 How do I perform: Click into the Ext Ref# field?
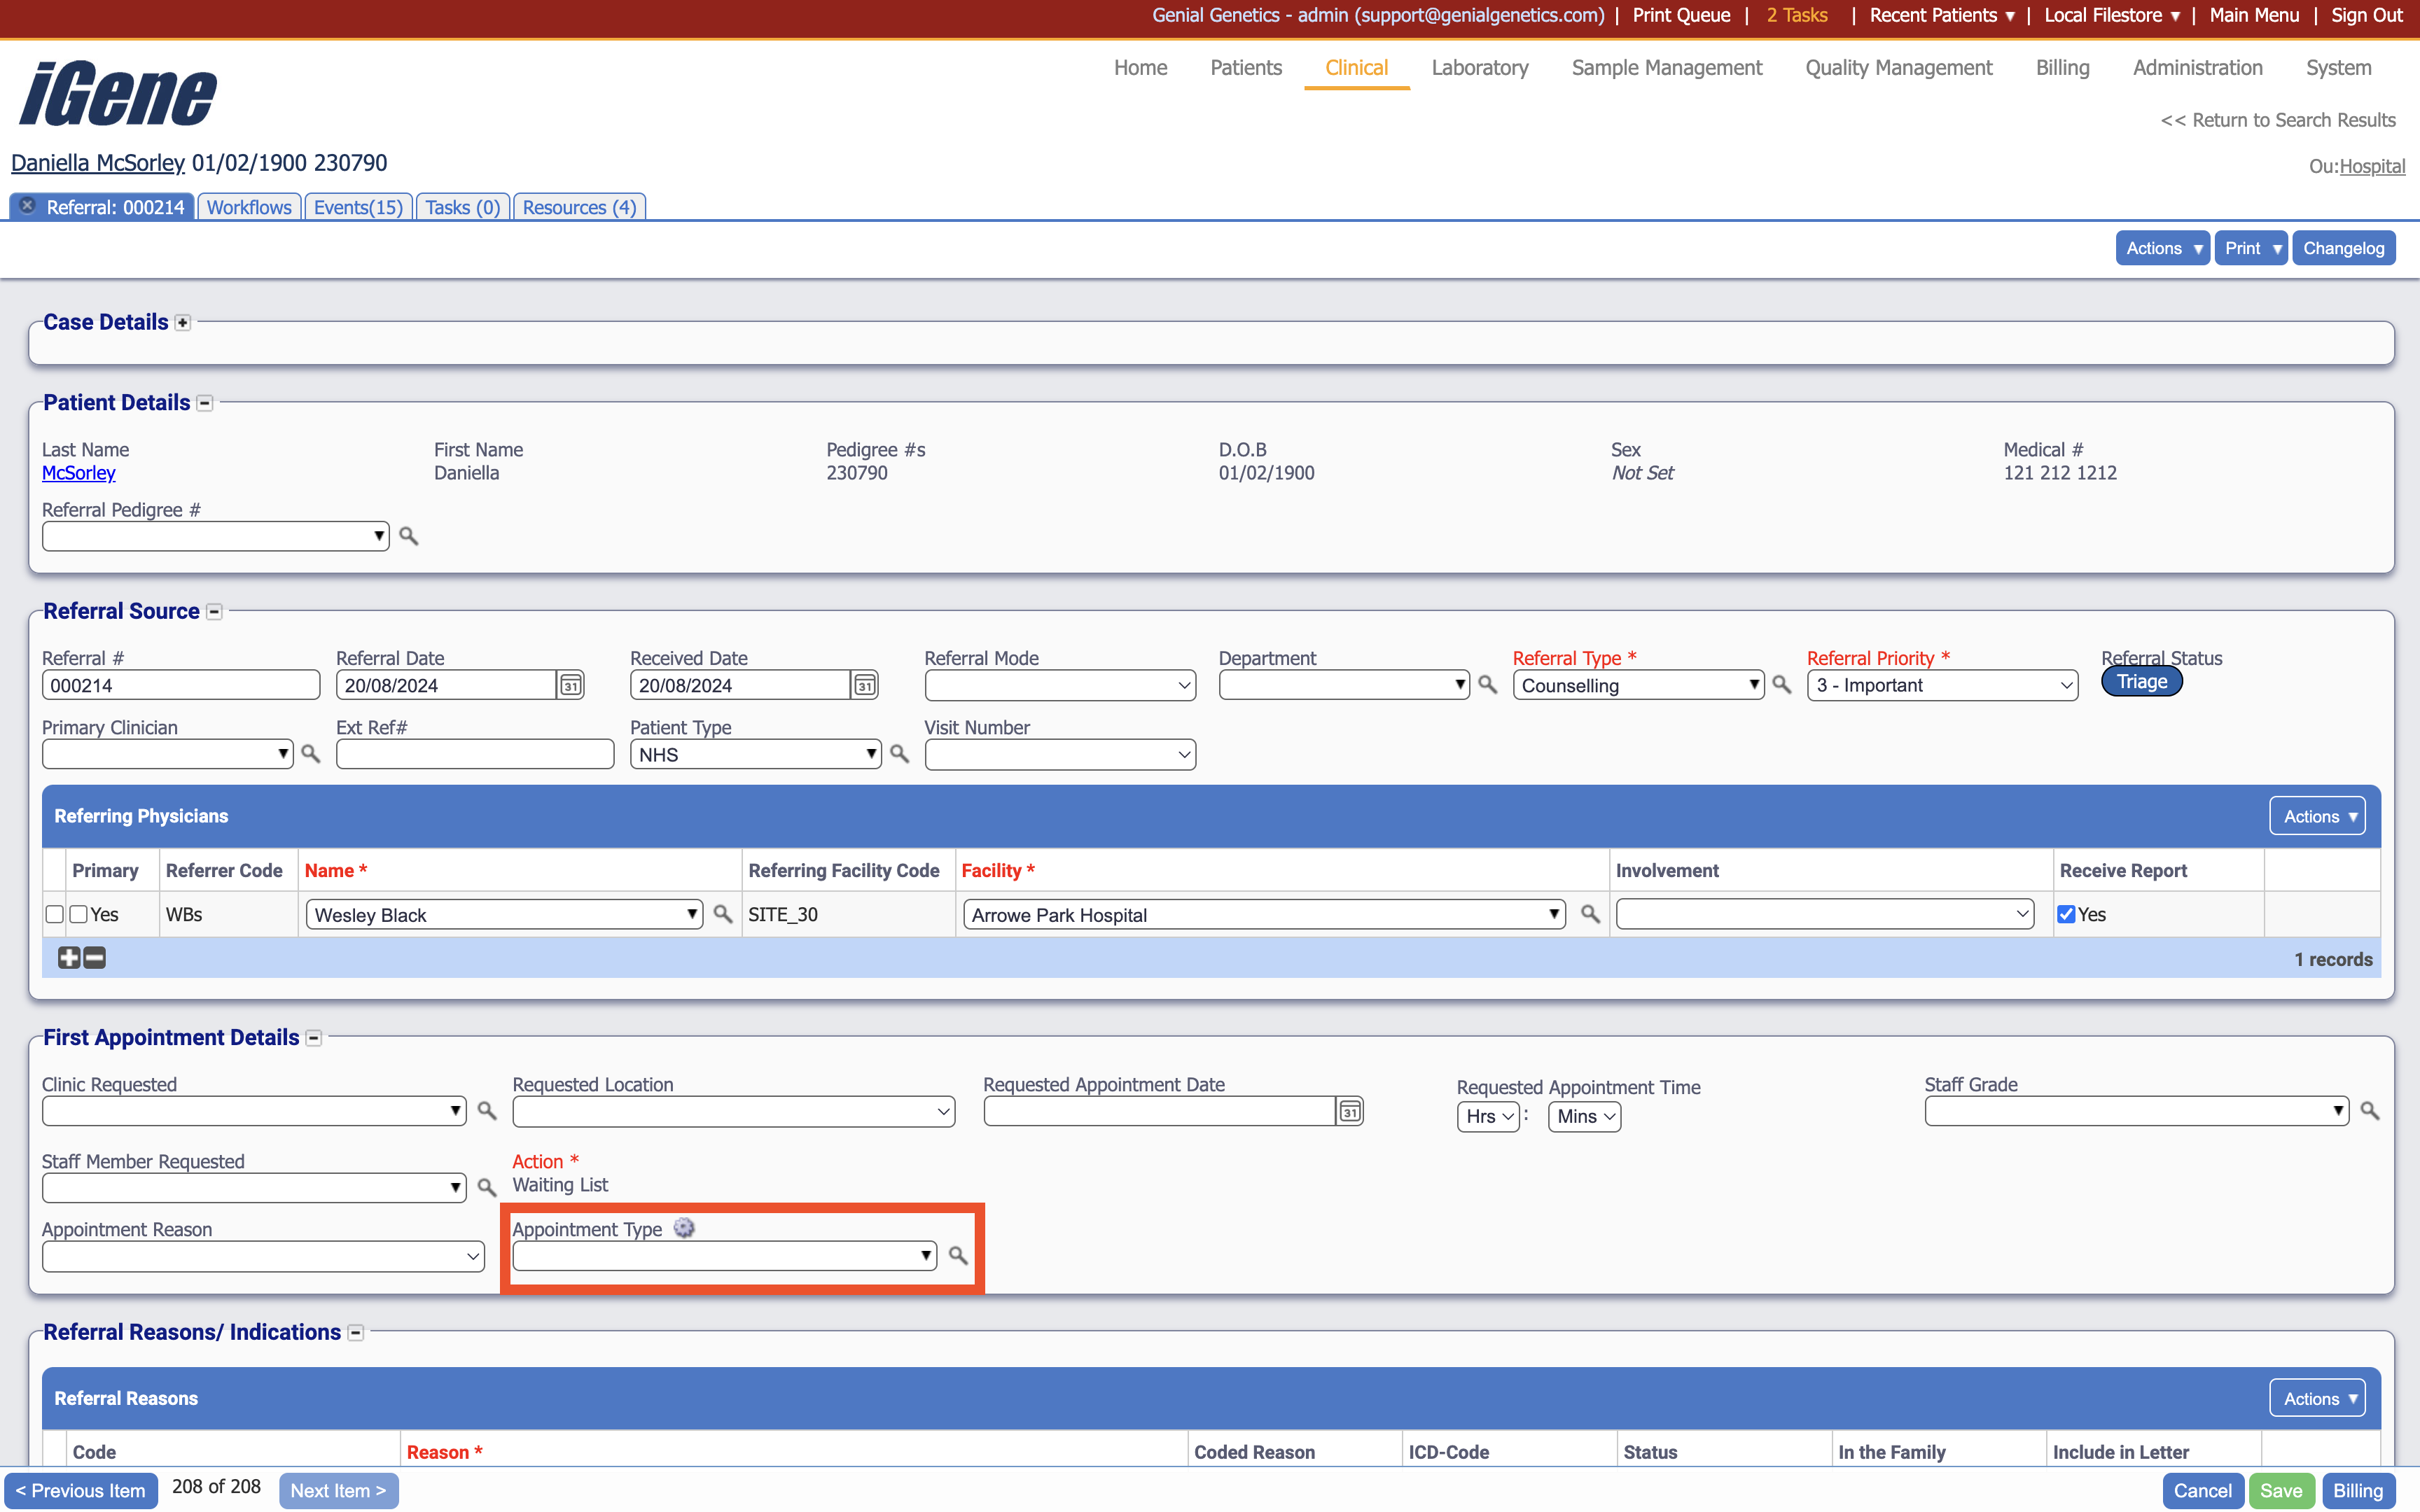pos(475,754)
